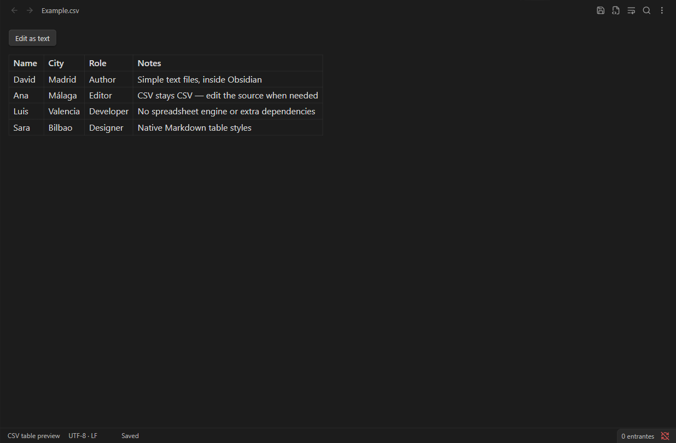Navigate forward with the right arrow
676x443 pixels.
click(x=30, y=10)
